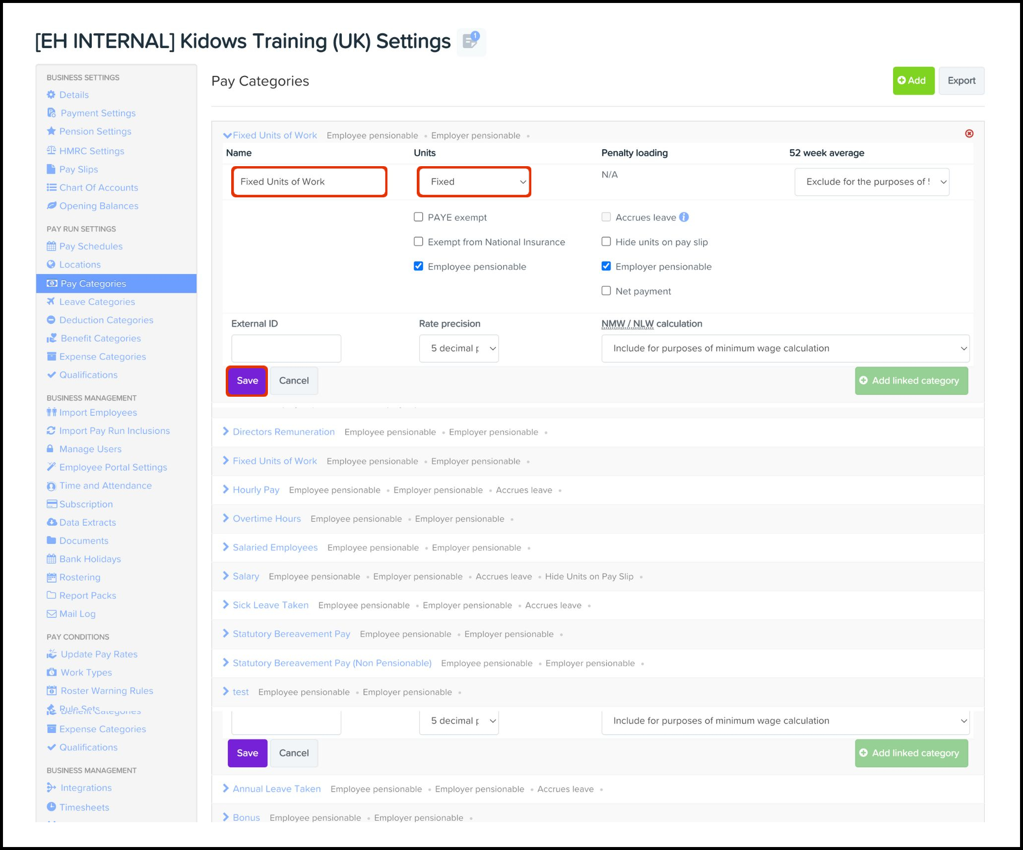
Task: Click the Locations globe icon
Action: pyautogui.click(x=51, y=264)
